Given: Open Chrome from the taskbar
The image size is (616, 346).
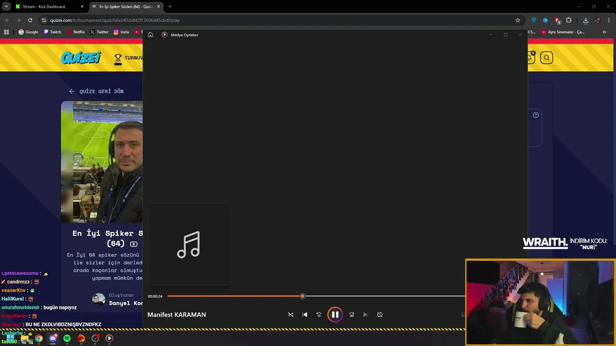Looking at the screenshot, I should [38, 338].
